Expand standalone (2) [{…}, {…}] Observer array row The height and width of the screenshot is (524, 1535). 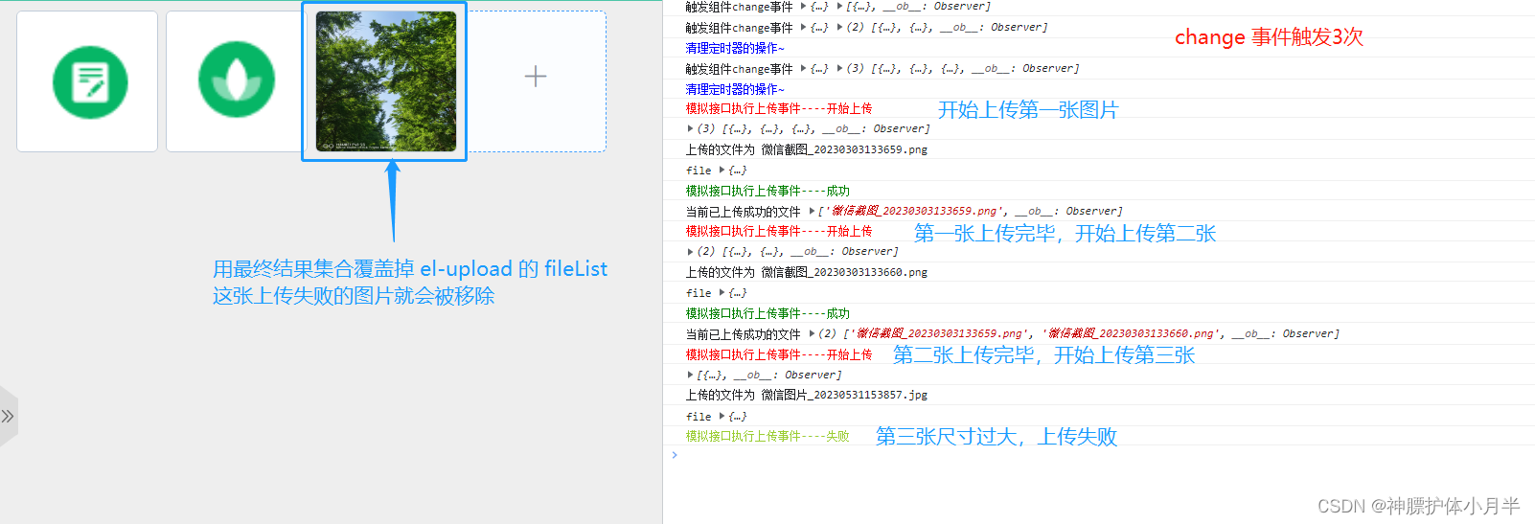[x=690, y=251]
